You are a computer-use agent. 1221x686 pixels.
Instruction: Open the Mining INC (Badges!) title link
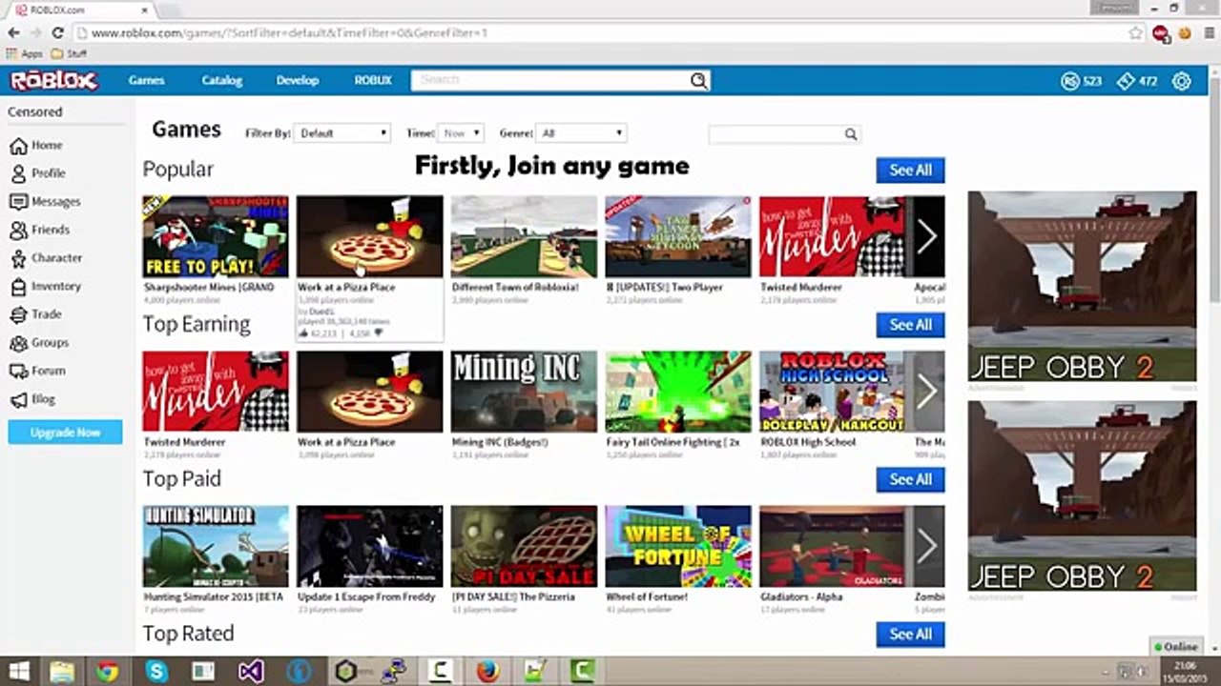pyautogui.click(x=500, y=442)
